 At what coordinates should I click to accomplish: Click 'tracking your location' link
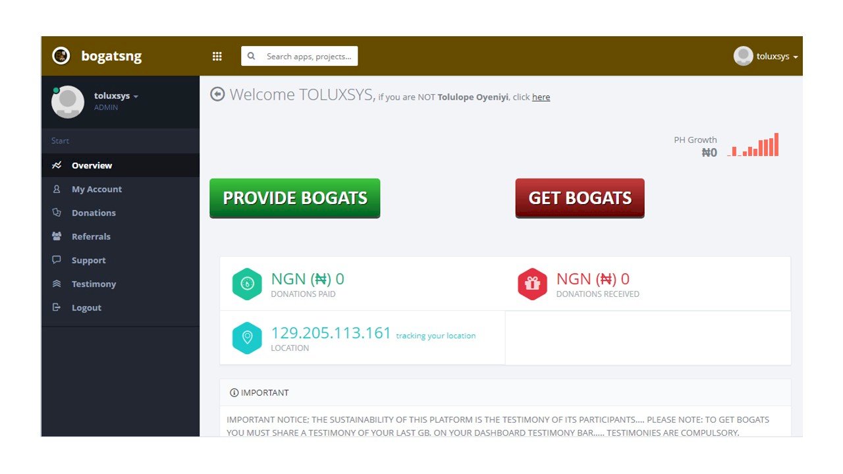[435, 336]
